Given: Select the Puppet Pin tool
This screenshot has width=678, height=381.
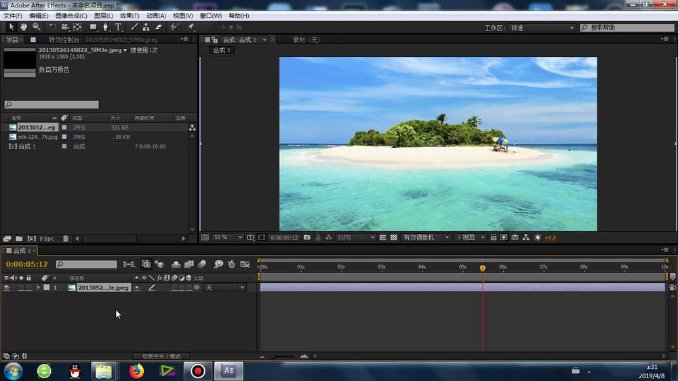Looking at the screenshot, I should pyautogui.click(x=191, y=27).
